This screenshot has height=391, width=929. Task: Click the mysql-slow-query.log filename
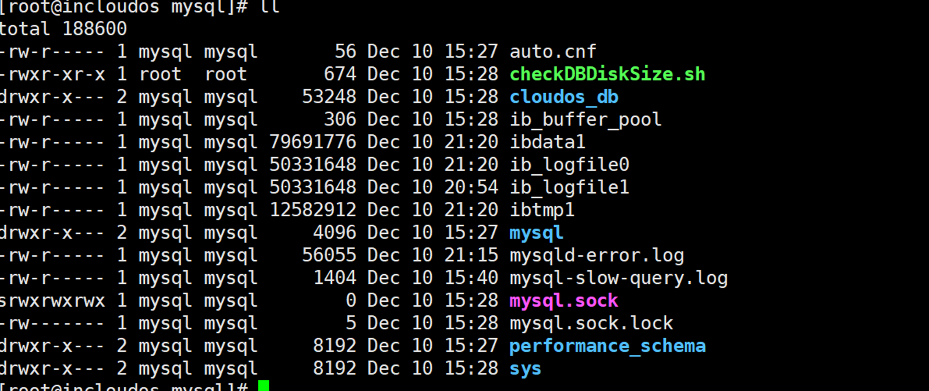click(x=619, y=279)
